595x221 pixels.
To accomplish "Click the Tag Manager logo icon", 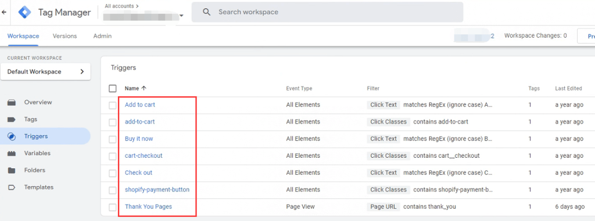I will pyautogui.click(x=25, y=13).
